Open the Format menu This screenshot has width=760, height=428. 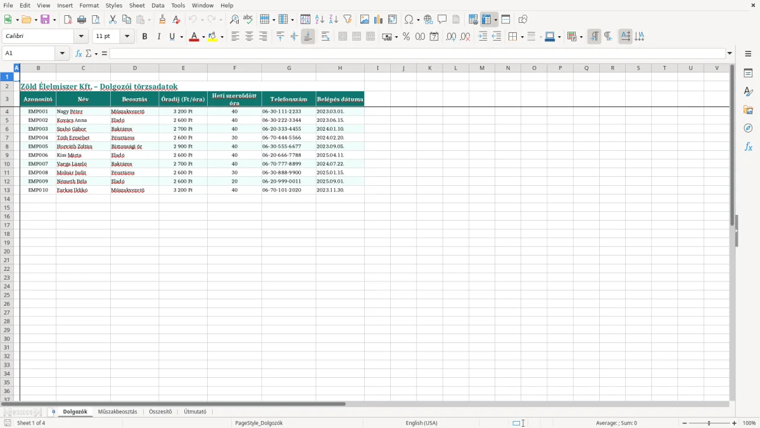point(89,5)
